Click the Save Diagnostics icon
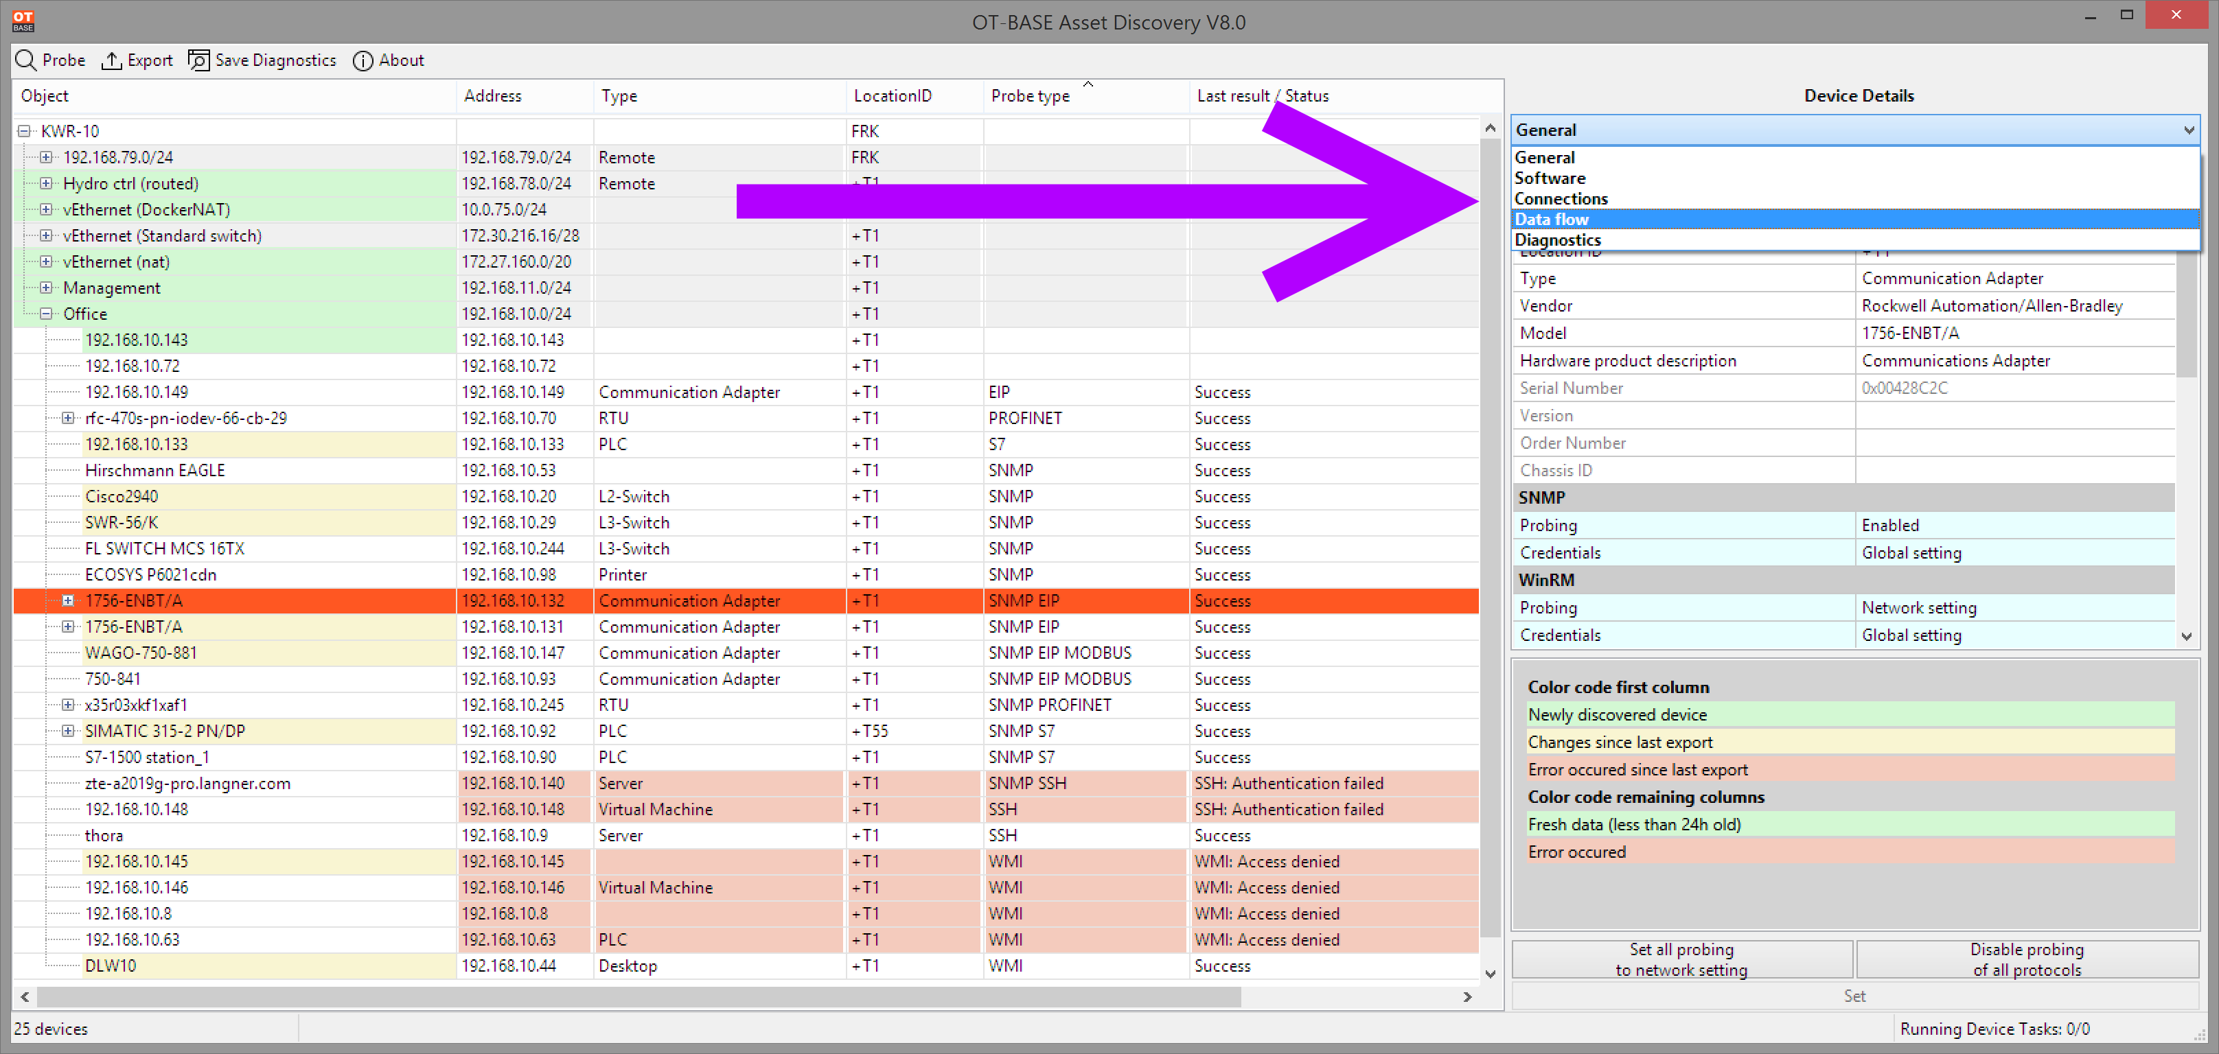The image size is (2219, 1054). click(x=199, y=60)
